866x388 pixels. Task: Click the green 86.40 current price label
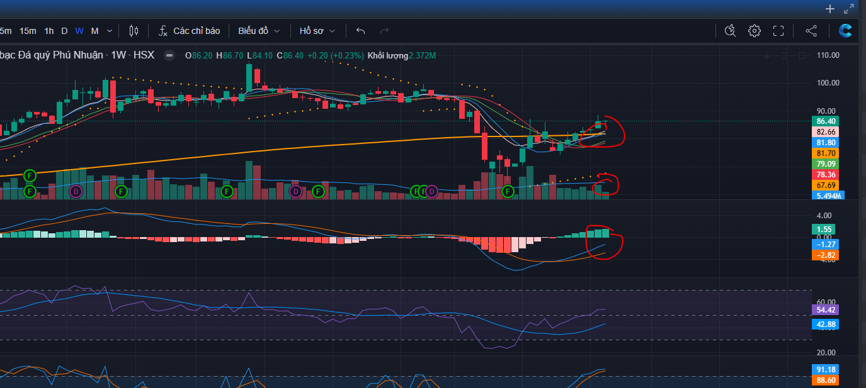[x=826, y=121]
